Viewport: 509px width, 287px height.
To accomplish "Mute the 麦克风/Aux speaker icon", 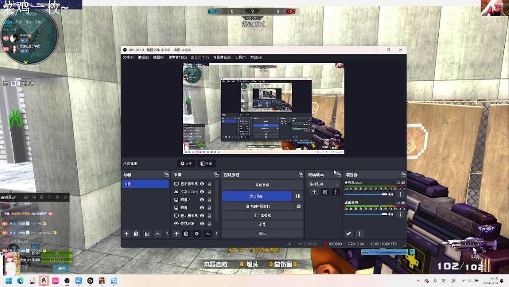I will pyautogui.click(x=391, y=194).
